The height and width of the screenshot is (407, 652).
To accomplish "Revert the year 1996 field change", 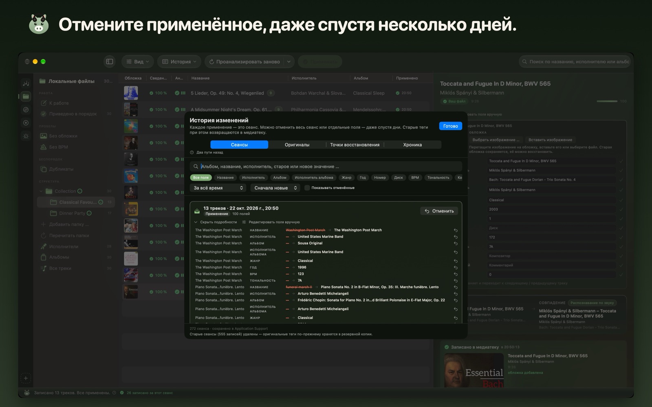I will pos(456,267).
